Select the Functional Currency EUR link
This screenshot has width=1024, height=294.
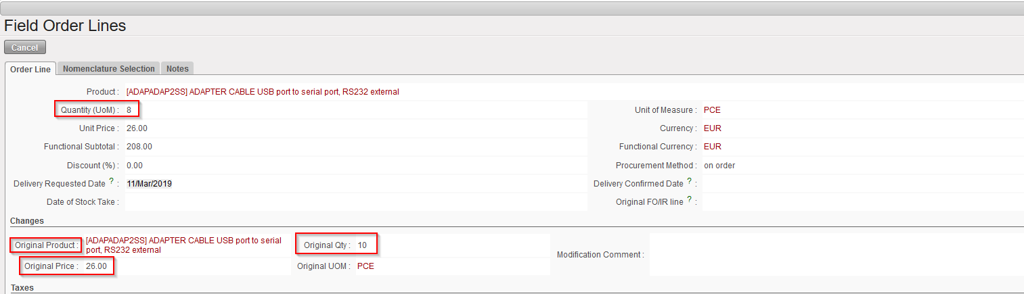coord(712,147)
